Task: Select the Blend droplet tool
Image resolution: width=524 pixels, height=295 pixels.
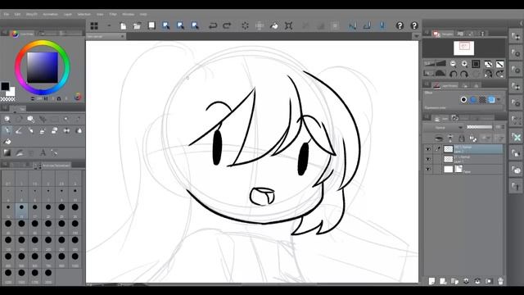Action: [x=79, y=130]
